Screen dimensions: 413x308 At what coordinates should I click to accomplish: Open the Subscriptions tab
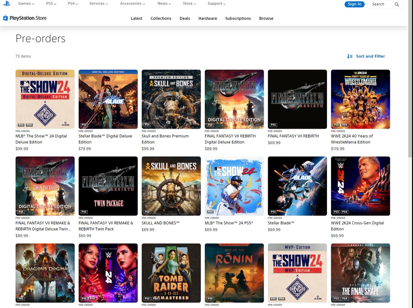coord(238,18)
